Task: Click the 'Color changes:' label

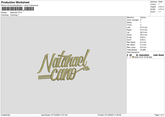Action: (x=133, y=20)
